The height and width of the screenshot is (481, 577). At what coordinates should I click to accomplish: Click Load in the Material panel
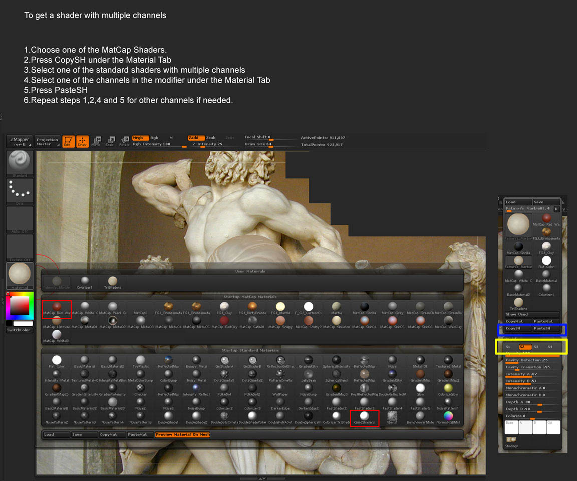click(518, 202)
